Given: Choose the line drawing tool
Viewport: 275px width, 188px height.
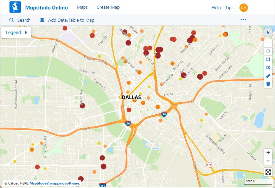Looking at the screenshot, I should pos(268,43).
